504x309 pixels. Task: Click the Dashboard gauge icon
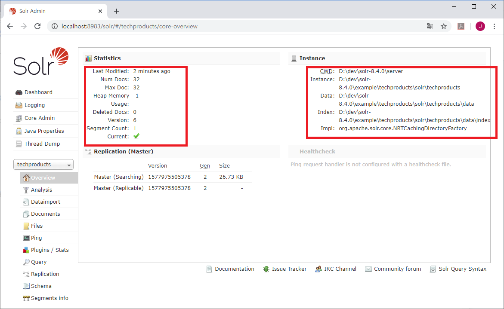(x=19, y=92)
